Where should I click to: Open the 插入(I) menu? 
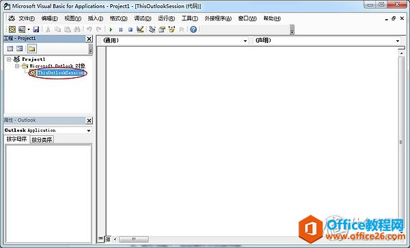96,18
